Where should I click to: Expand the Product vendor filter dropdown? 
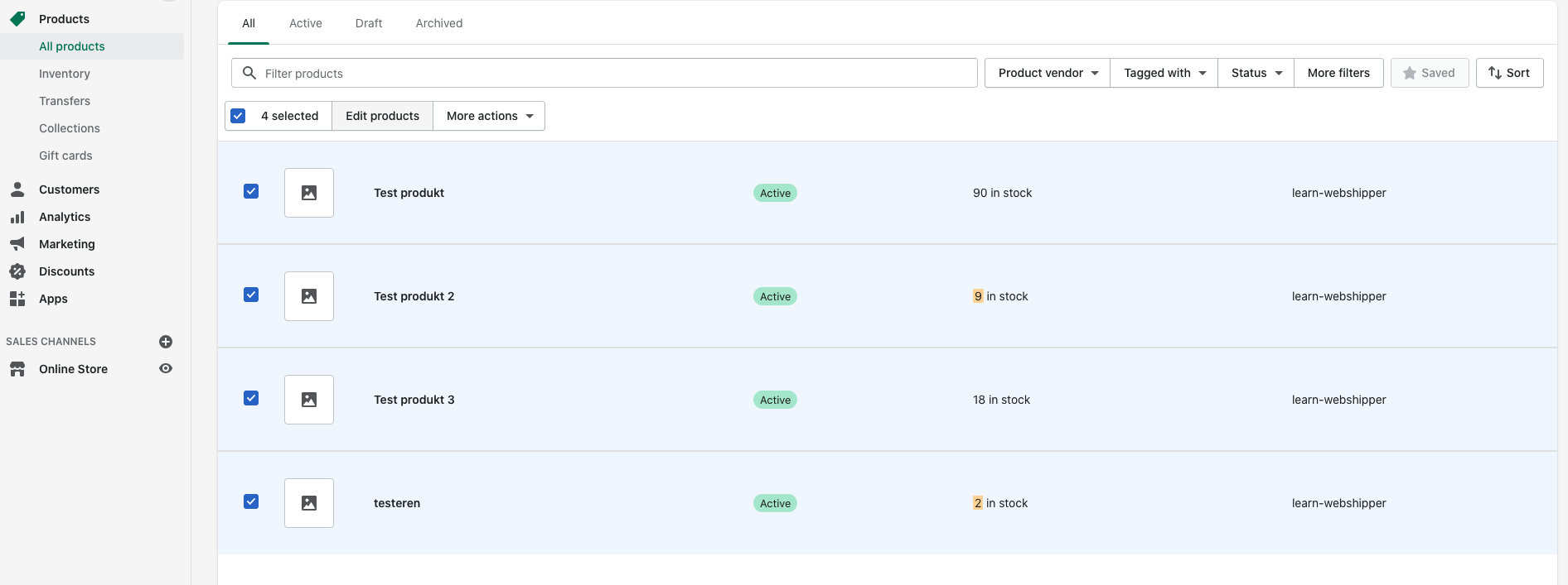coord(1048,73)
